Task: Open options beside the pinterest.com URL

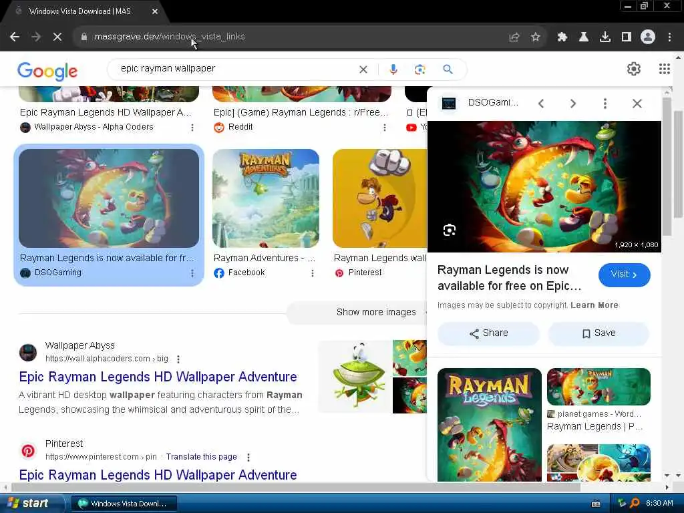Action: 248,457
